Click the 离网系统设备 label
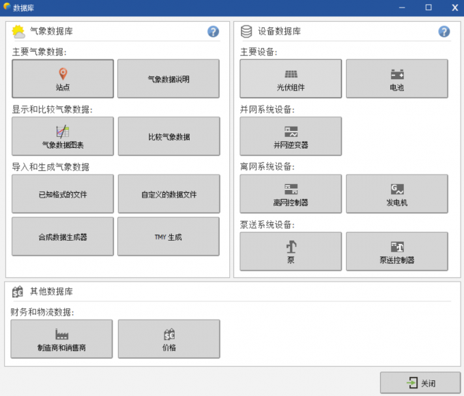 267,167
